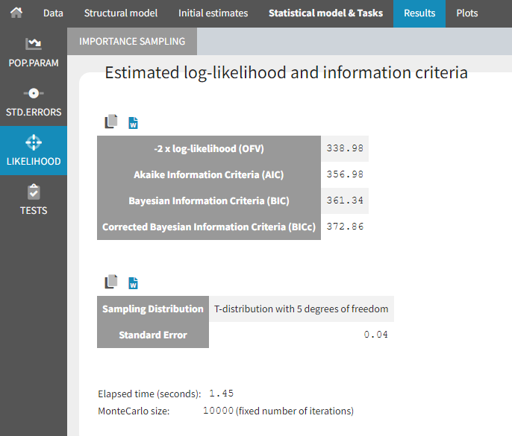
Task: Switch to the Plots tab
Action: point(467,13)
